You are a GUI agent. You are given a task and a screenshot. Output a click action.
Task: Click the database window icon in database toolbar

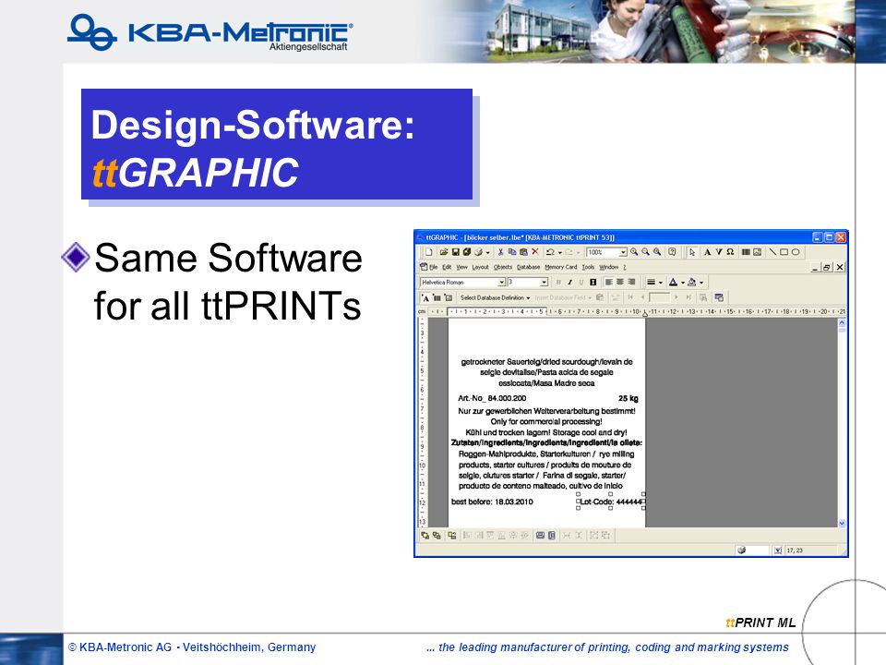tap(719, 297)
